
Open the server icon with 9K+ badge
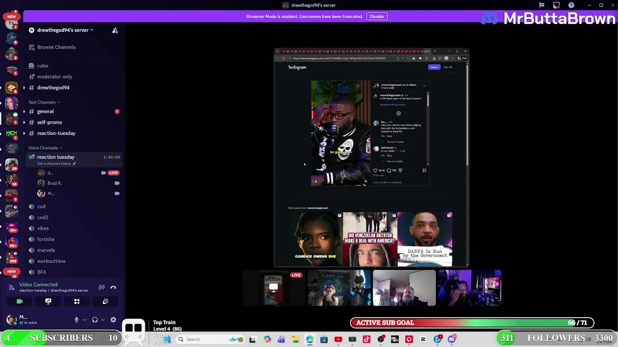click(x=12, y=243)
